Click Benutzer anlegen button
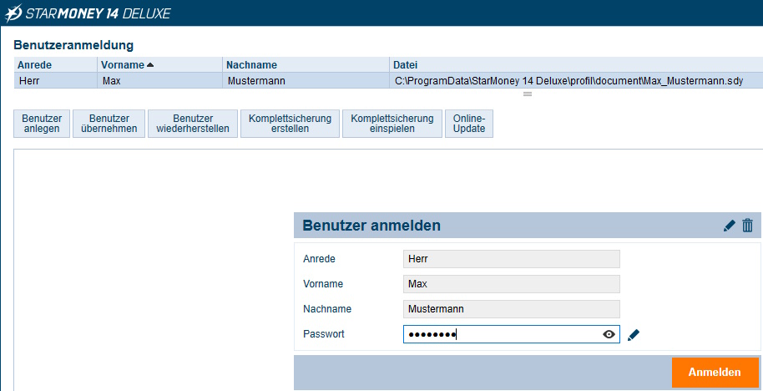The width and height of the screenshot is (763, 391). [42, 124]
